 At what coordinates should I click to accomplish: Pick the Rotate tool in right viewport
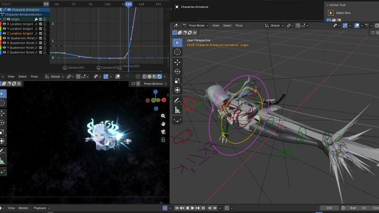[177, 72]
